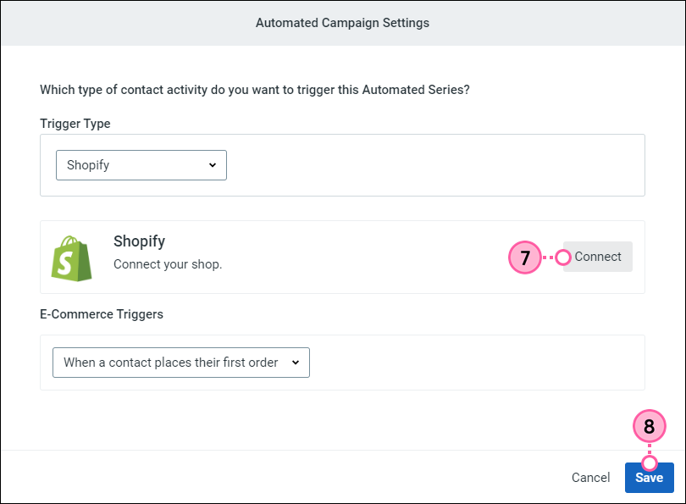Click the trigger activity question text
Viewport: 686px width, 504px height.
pos(255,90)
